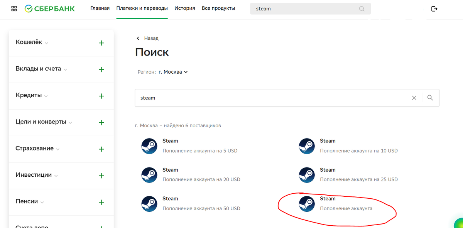Open Steam icon for 50 USD top-up

click(149, 204)
